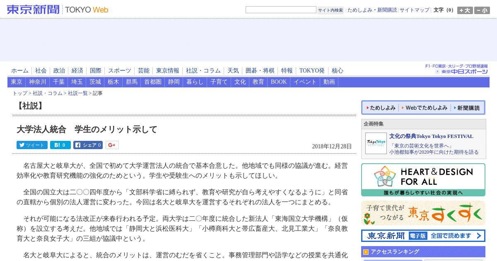The image size is (497, 261).
Task: Open the 国際 section
Action: pyautogui.click(x=96, y=70)
